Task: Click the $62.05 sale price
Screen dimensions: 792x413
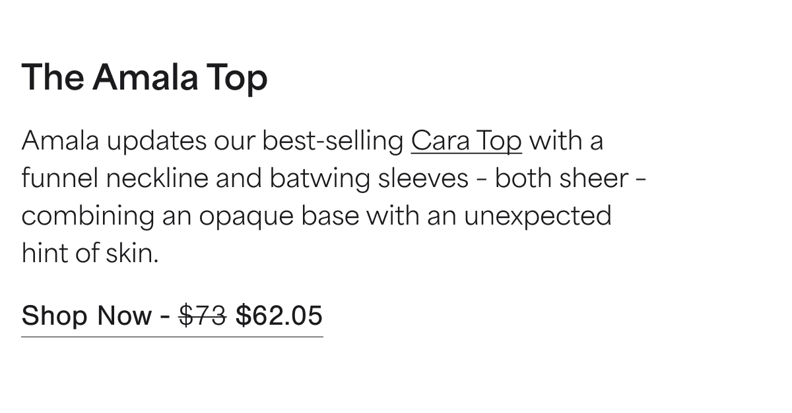Action: click(279, 316)
